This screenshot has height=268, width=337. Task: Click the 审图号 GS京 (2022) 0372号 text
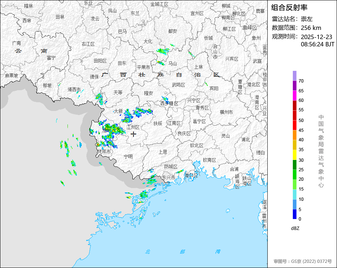click(x=303, y=261)
